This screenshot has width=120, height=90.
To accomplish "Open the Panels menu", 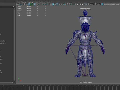I will coord(48,2).
